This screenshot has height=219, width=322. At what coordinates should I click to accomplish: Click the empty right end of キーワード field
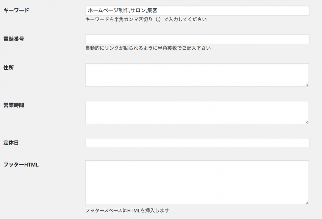(232, 11)
